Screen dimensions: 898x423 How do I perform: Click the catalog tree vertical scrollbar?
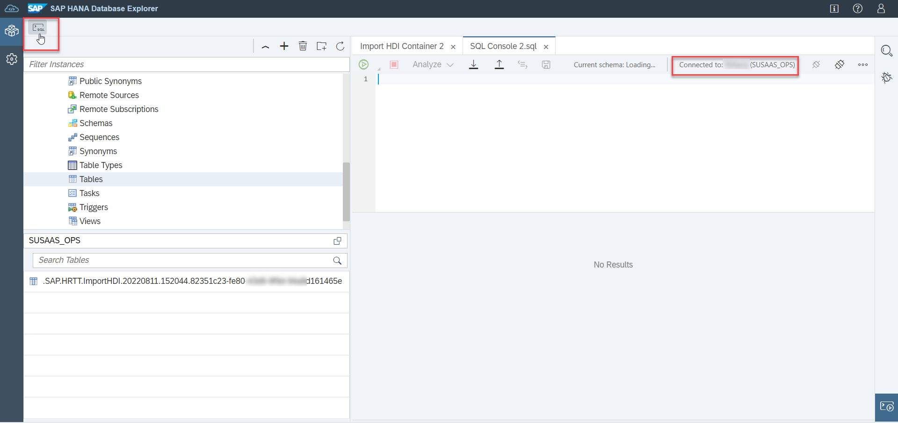(346, 191)
